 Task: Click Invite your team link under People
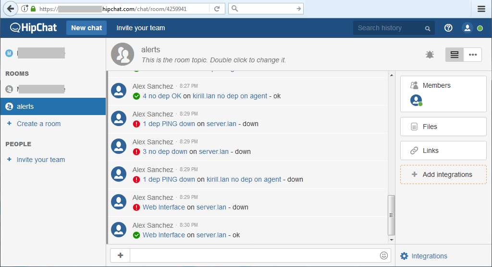(x=41, y=160)
